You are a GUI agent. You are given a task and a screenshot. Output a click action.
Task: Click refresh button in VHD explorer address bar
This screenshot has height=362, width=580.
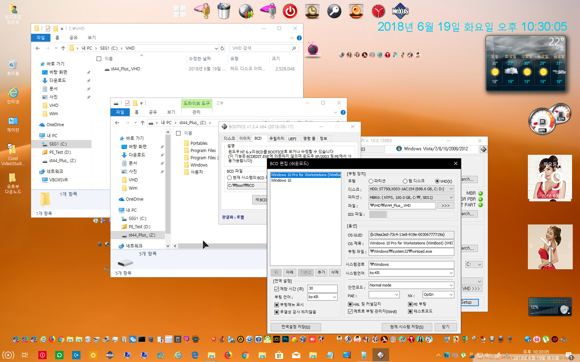223,48
